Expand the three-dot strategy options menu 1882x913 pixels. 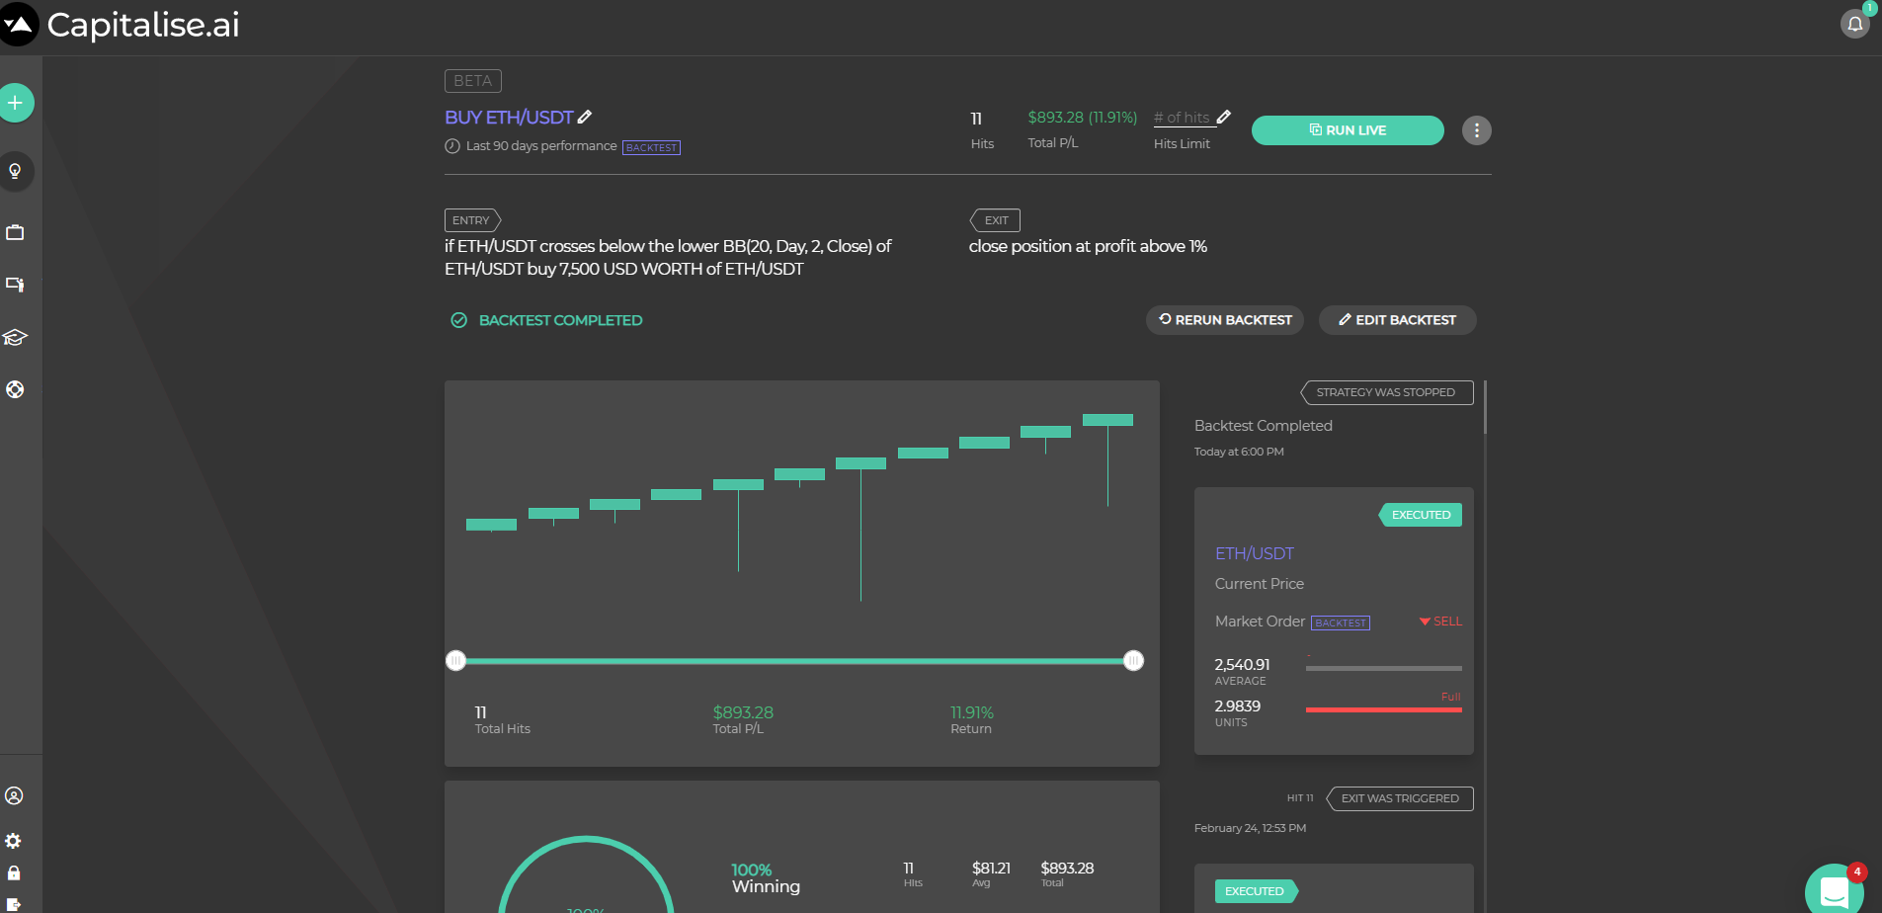click(1476, 129)
